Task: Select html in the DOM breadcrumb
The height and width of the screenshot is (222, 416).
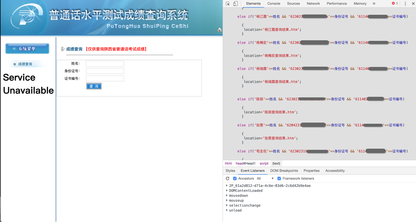Action: click(x=228, y=163)
